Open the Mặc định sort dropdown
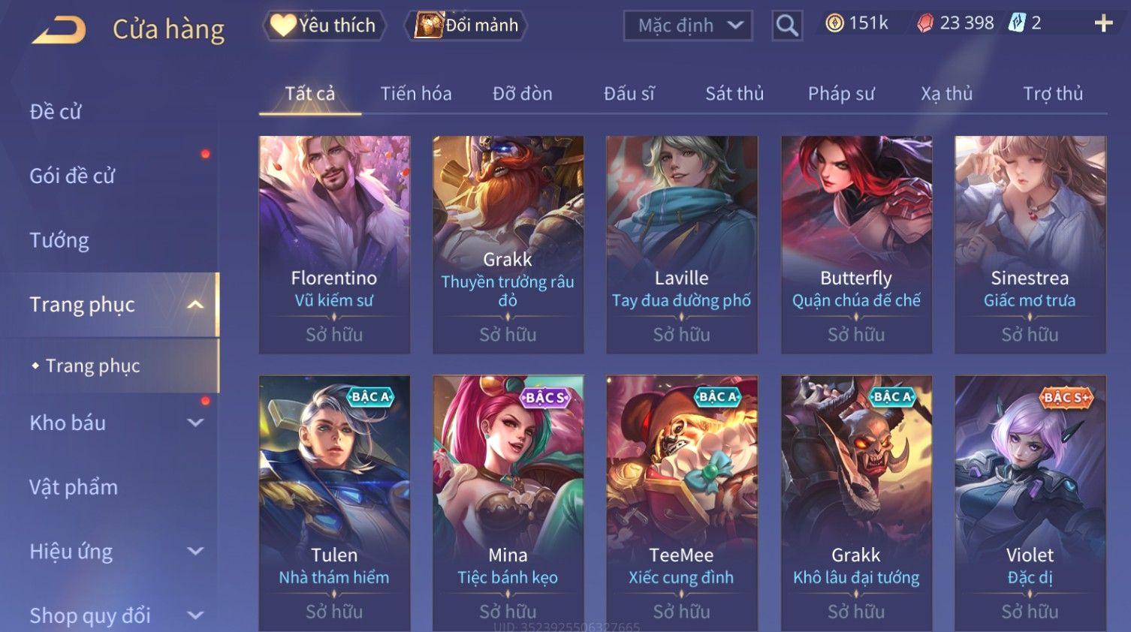 [x=688, y=26]
